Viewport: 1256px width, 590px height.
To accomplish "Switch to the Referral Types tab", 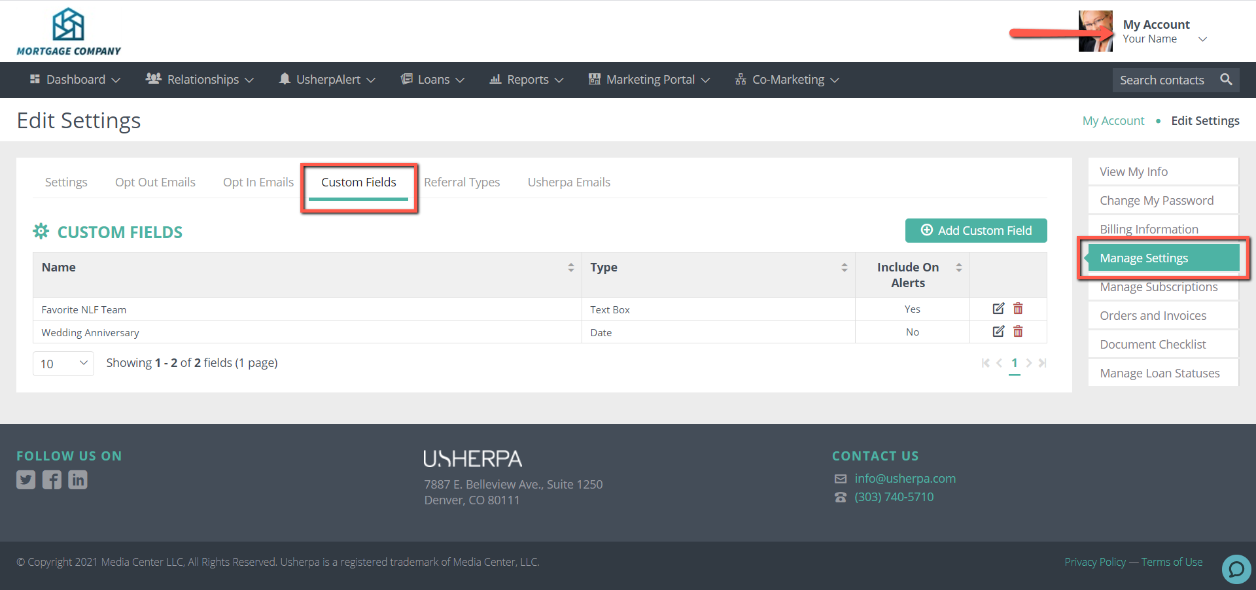I will [x=462, y=182].
